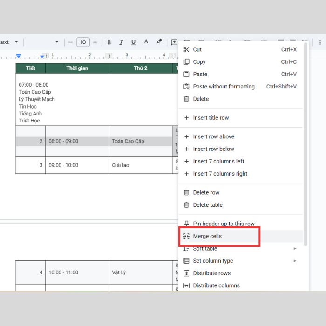
Task: Increase font size with plus button
Action: 95,42
